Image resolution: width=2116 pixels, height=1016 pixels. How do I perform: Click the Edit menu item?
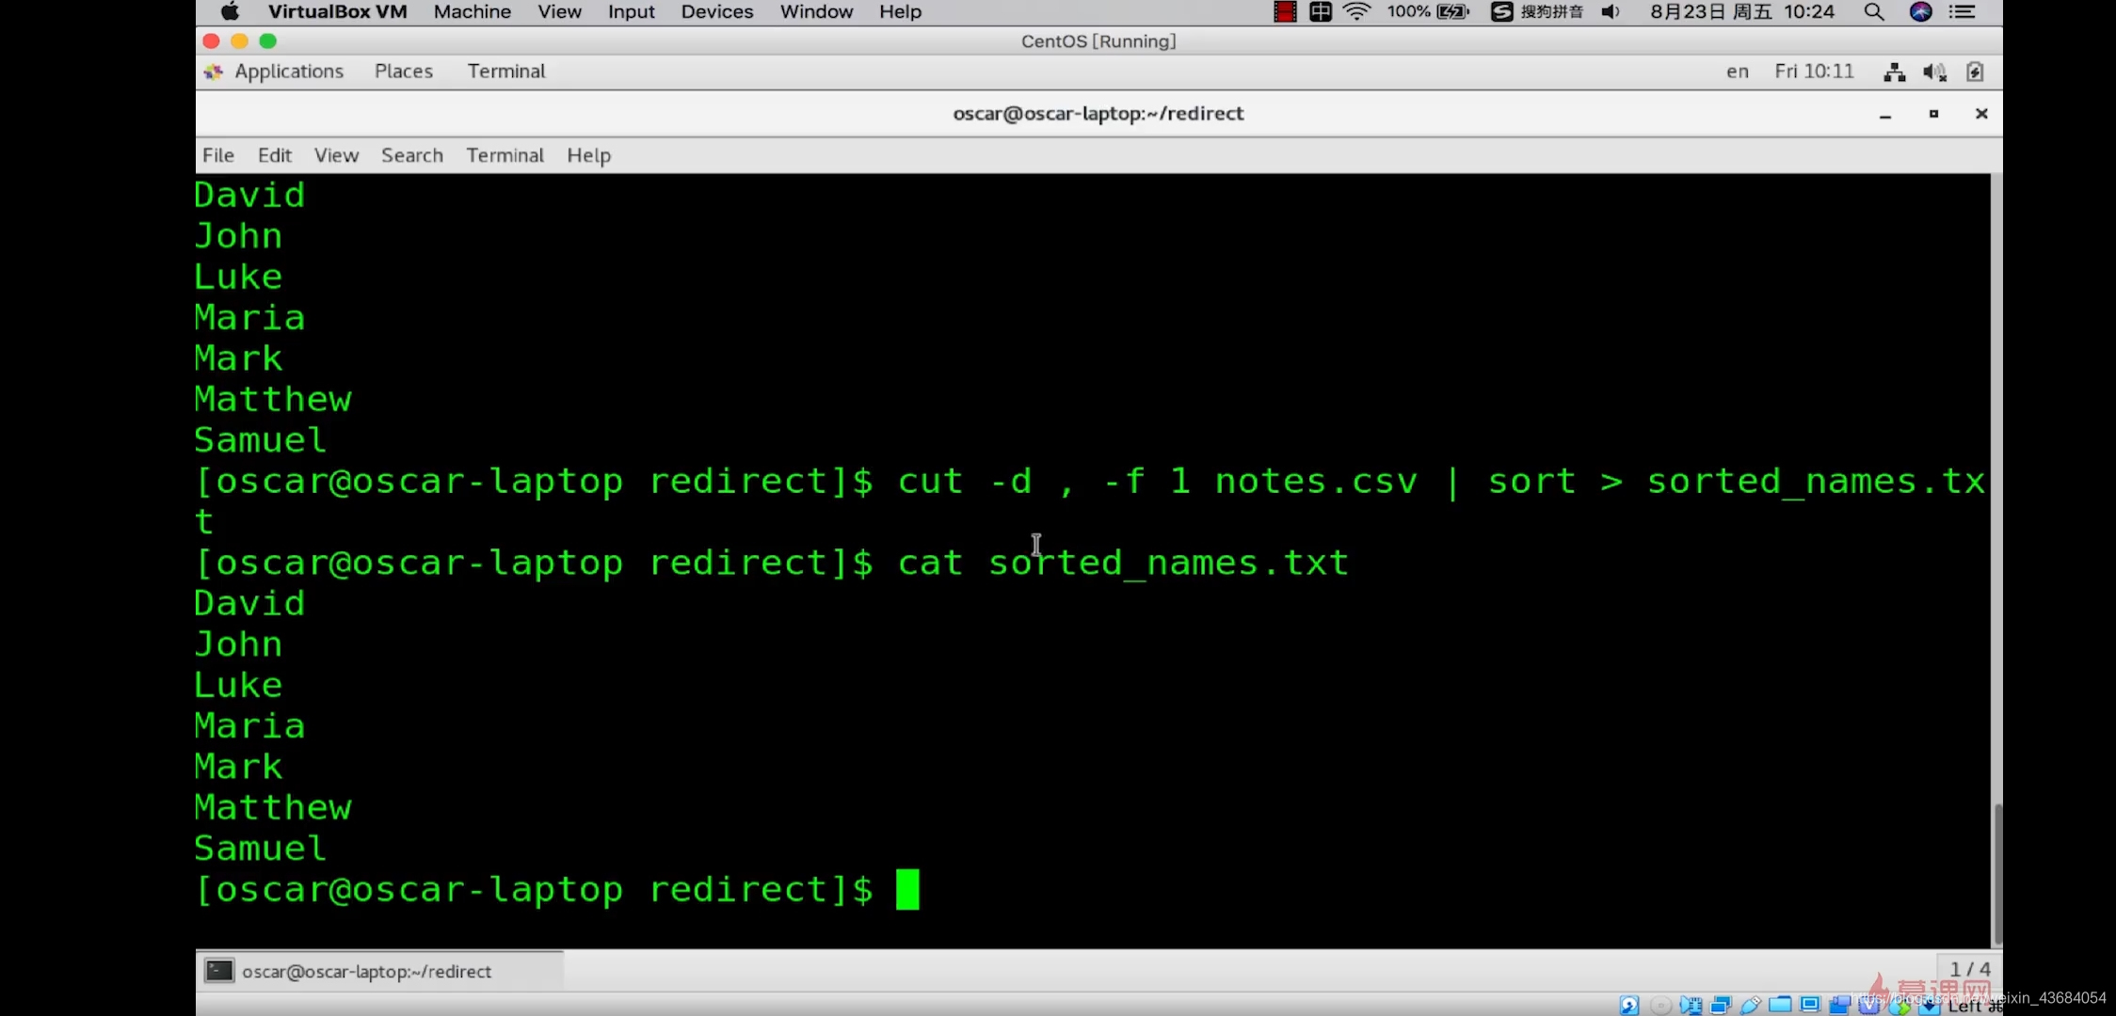click(273, 155)
